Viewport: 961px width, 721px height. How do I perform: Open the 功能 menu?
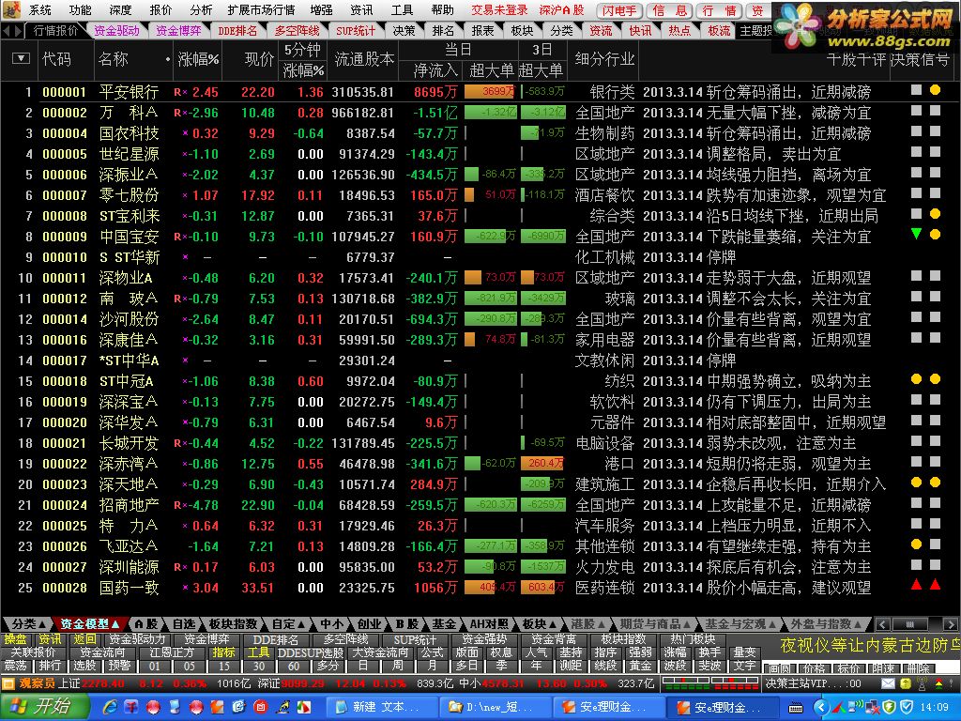(80, 9)
